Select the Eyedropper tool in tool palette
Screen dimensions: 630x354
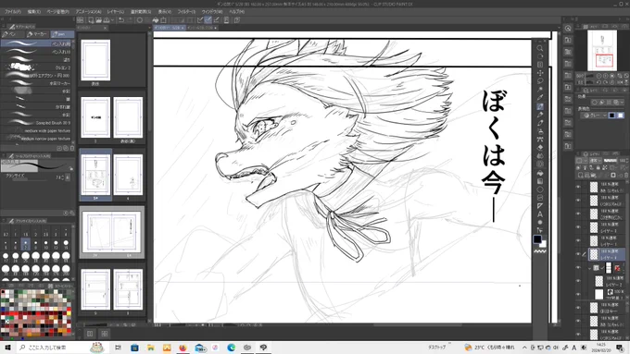(539, 97)
